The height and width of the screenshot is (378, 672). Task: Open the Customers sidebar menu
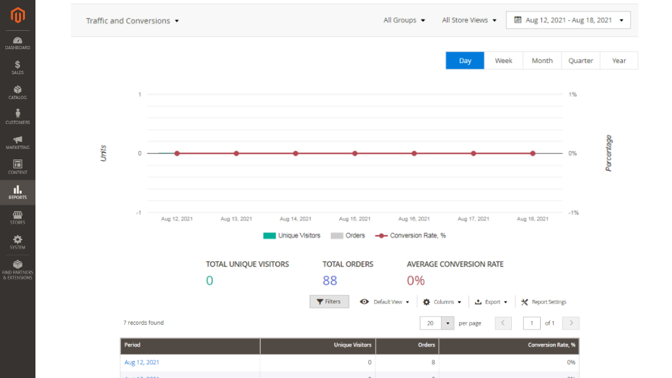point(18,117)
